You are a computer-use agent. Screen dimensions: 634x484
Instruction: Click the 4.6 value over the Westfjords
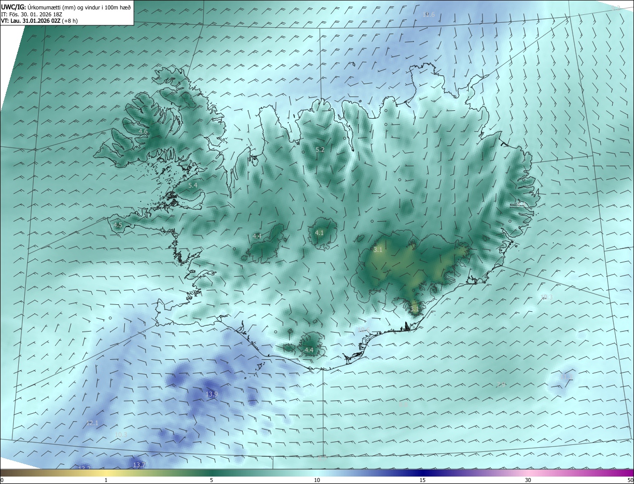pyautogui.click(x=143, y=132)
